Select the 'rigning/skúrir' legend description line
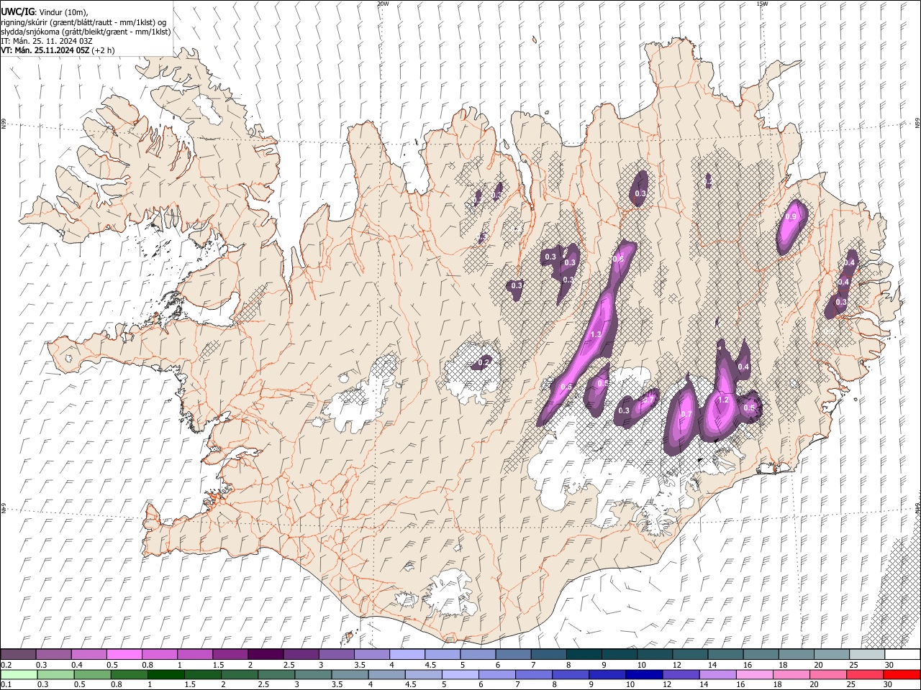This screenshot has height=690, width=921. pyautogui.click(x=84, y=22)
